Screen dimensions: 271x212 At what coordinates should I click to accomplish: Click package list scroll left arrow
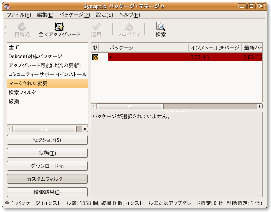[93, 106]
